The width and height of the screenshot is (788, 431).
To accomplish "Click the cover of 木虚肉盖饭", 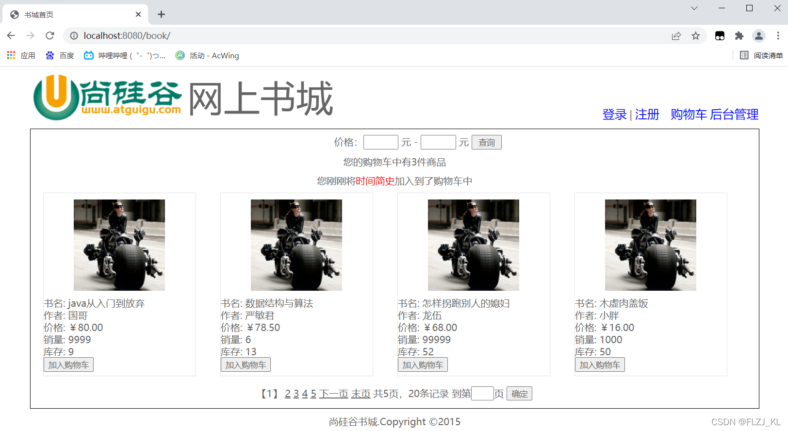I will point(651,245).
